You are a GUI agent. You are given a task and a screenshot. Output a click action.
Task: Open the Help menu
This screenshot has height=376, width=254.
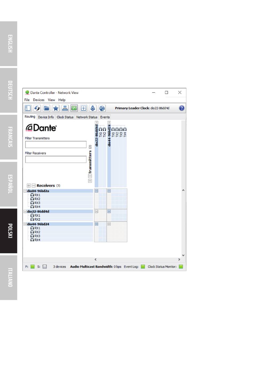[x=62, y=100]
